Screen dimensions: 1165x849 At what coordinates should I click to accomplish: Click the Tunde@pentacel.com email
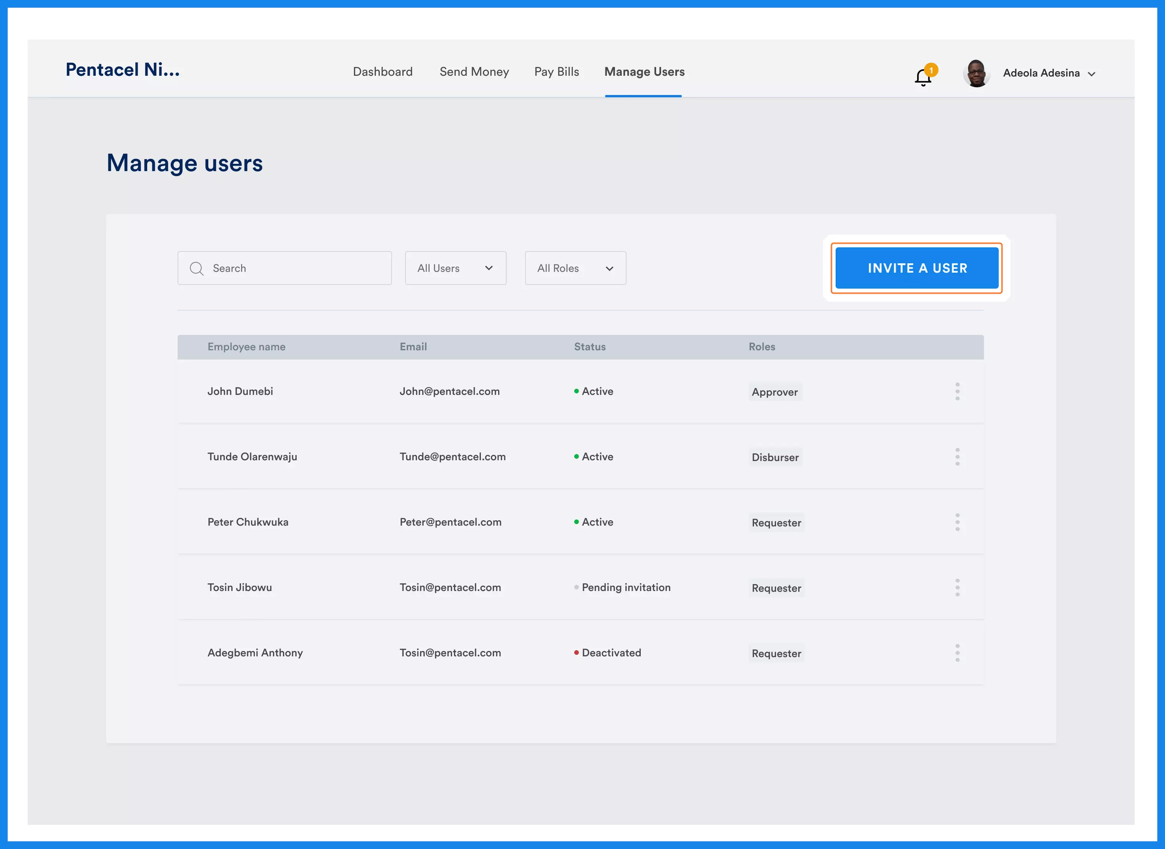click(x=453, y=457)
